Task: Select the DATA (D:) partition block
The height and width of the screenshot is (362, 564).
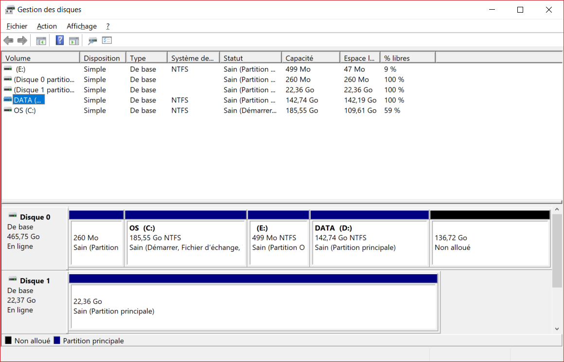Action: point(369,243)
